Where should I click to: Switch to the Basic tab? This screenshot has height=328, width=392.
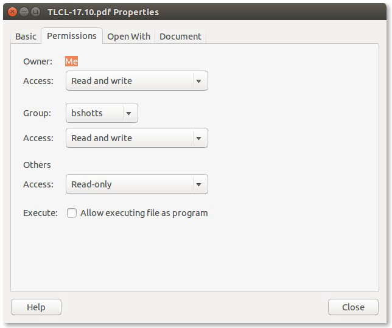(26, 37)
